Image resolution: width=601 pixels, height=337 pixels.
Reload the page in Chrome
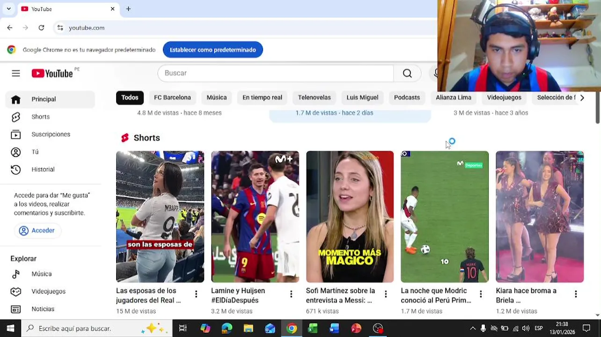(x=41, y=28)
